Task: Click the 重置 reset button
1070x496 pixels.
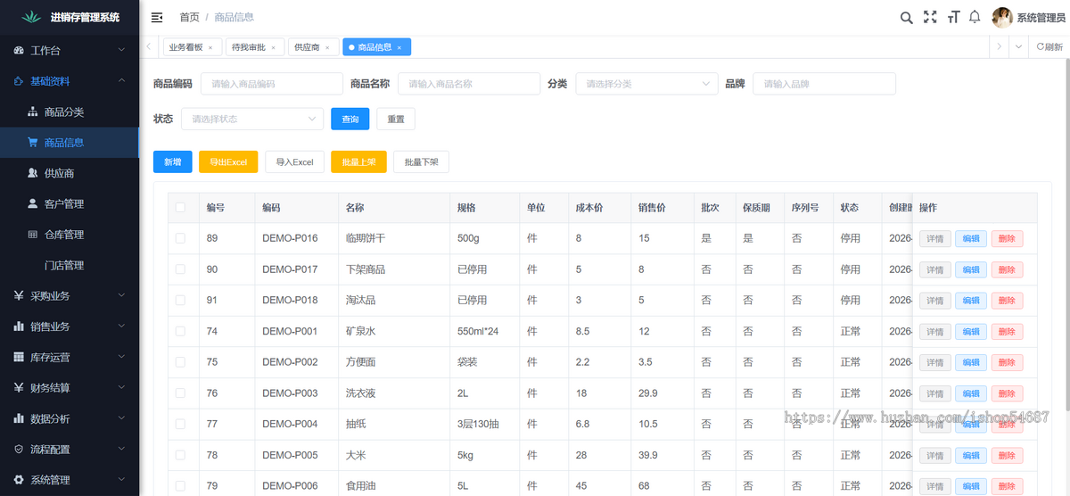Action: [395, 118]
